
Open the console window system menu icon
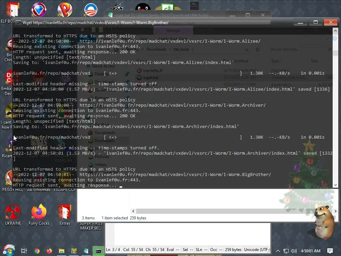click(x=18, y=23)
